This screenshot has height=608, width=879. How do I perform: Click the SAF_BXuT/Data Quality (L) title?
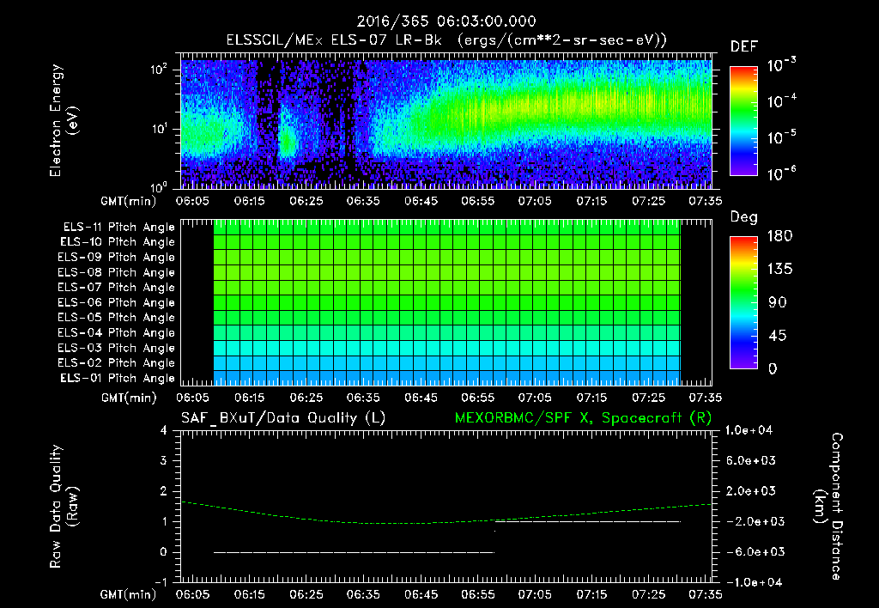[283, 418]
